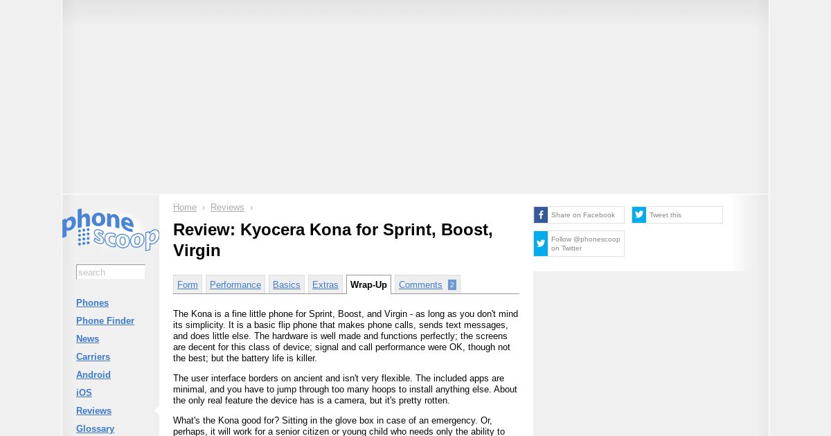Go to the Home breadcrumb link
Viewport: 831px width, 436px height.
(185, 208)
